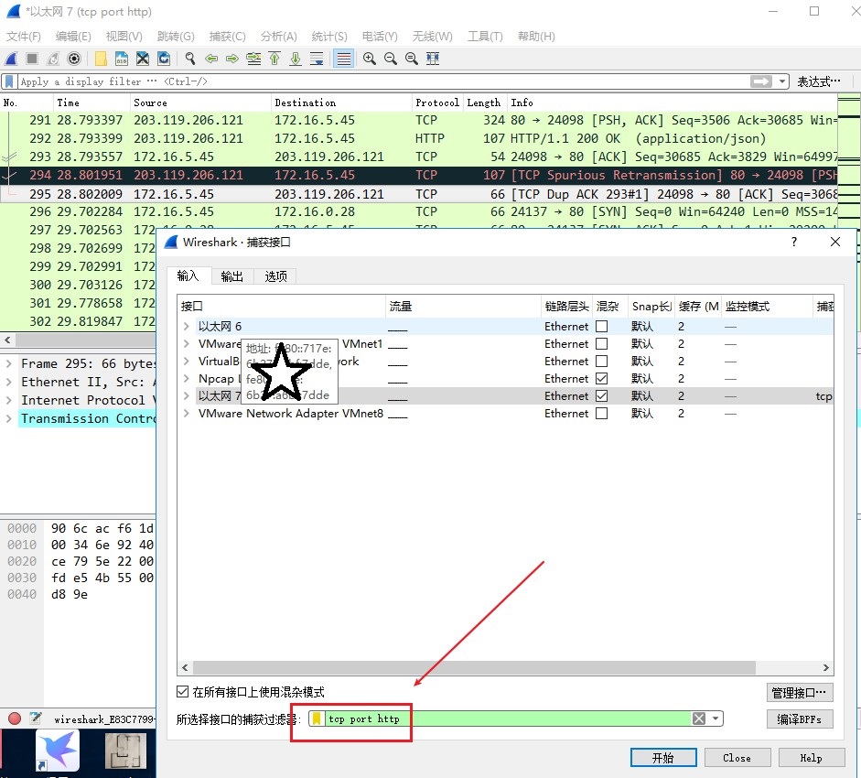The width and height of the screenshot is (861, 778).
Task: Open capture options gear icon
Action: (x=74, y=59)
